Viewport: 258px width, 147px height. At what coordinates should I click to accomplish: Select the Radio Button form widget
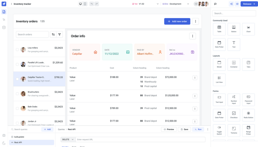coord(248,115)
